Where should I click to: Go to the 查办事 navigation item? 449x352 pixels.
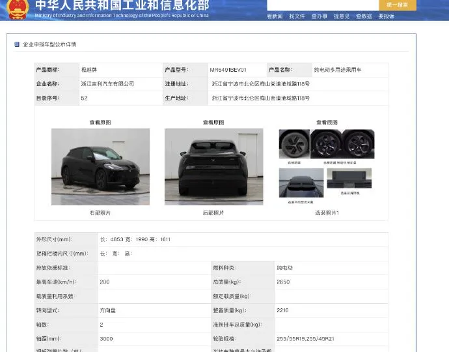(x=320, y=16)
